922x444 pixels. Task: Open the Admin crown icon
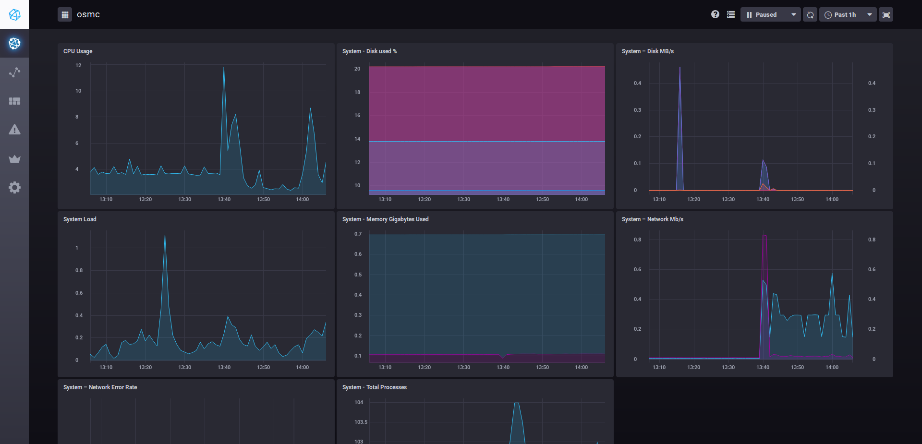[x=14, y=158]
